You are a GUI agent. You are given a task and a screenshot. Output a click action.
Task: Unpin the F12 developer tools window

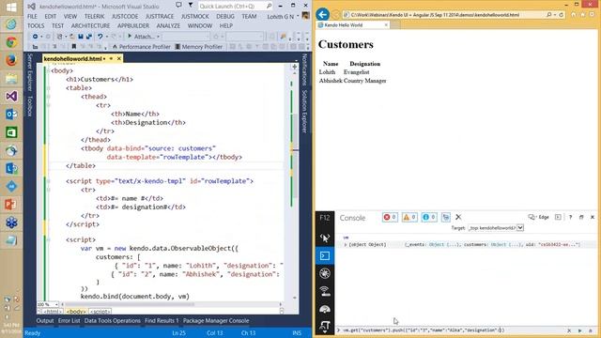[581, 217]
